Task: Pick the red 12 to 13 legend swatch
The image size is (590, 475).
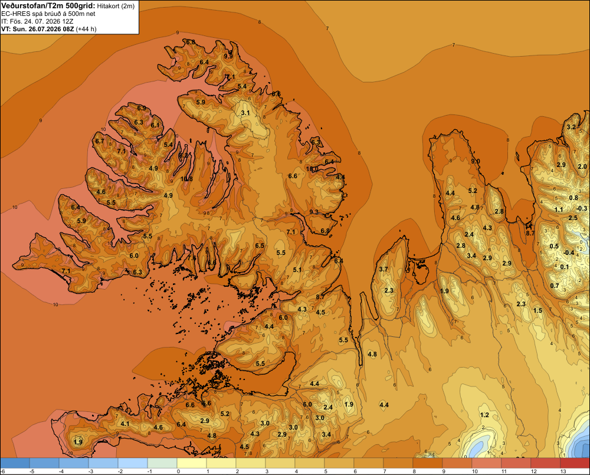Action: [x=545, y=463]
